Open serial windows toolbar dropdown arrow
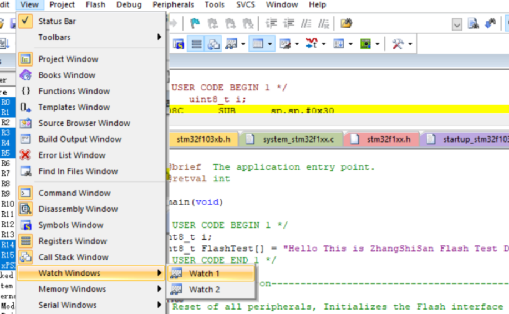Screen dimensions: 509x314 pos(297,44)
